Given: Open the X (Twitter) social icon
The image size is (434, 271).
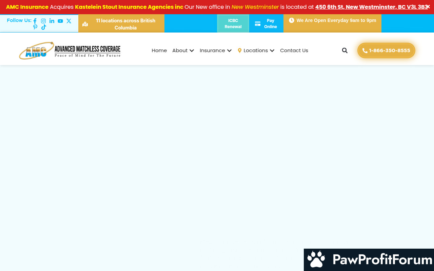Looking at the screenshot, I should tap(69, 21).
